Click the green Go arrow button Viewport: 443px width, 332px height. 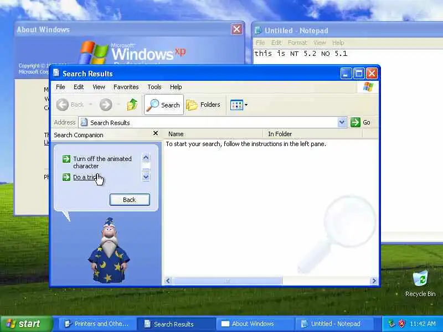356,122
